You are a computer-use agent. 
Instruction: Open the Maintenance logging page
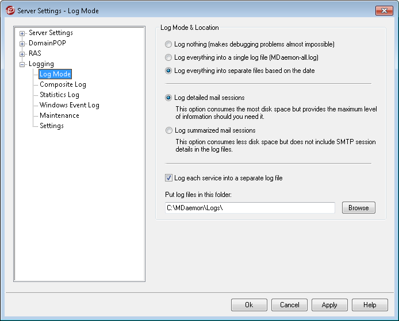[x=59, y=116]
